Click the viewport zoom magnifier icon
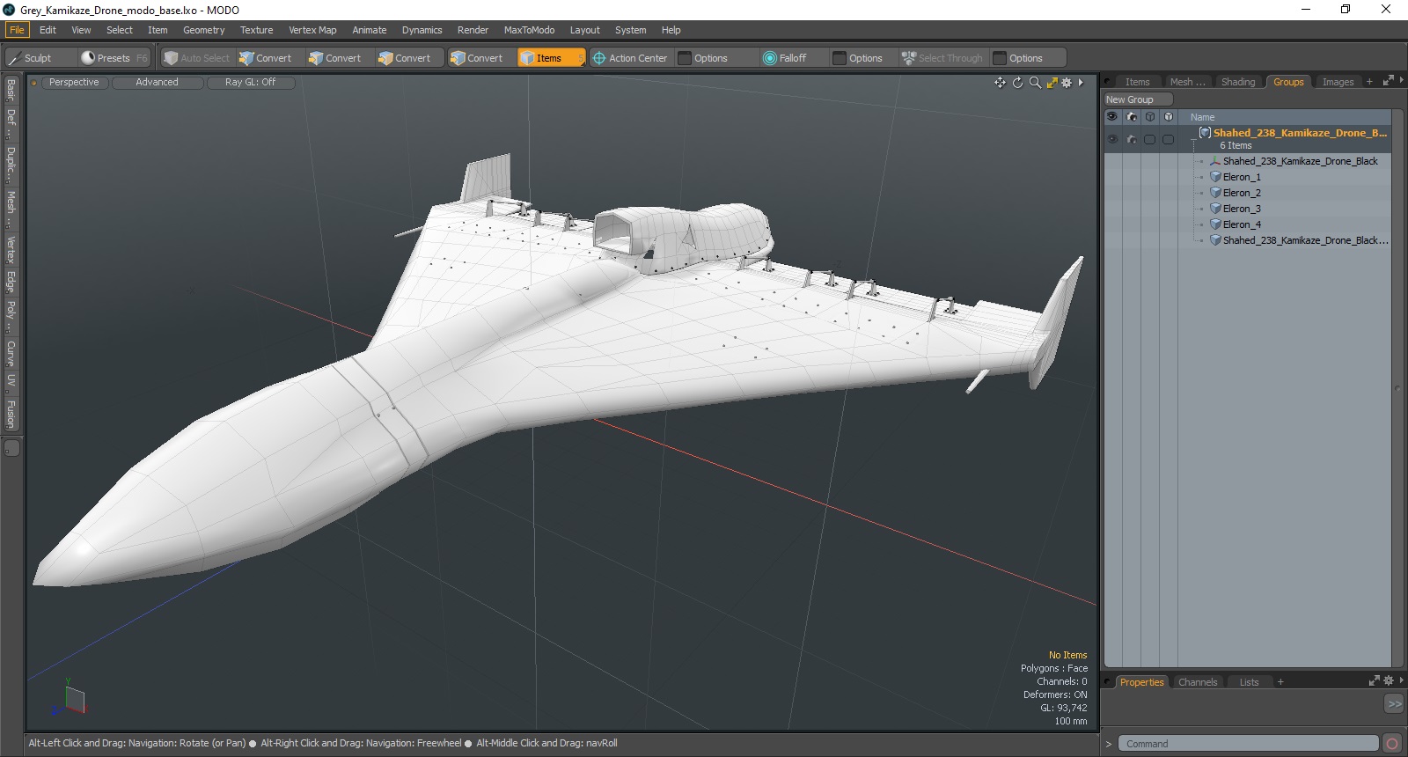This screenshot has width=1408, height=757. click(1035, 83)
